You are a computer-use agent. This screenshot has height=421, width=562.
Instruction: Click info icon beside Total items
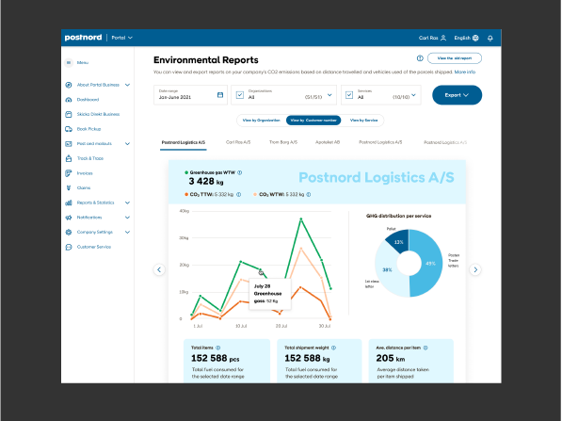point(217,348)
